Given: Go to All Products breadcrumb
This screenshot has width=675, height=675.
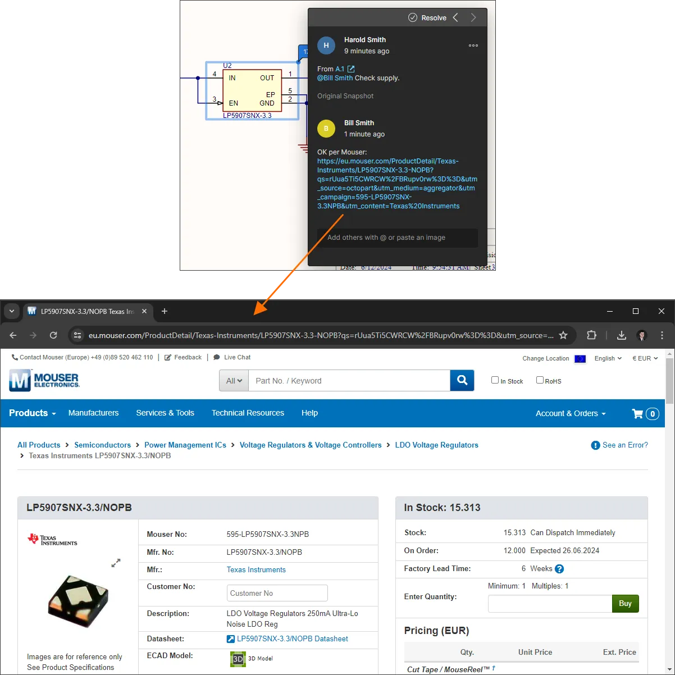Looking at the screenshot, I should [39, 445].
